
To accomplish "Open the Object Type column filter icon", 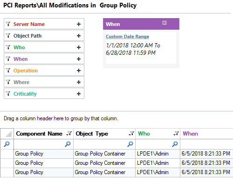I will click(x=131, y=133).
